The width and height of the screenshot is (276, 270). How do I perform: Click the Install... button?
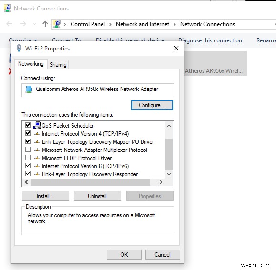click(45, 196)
